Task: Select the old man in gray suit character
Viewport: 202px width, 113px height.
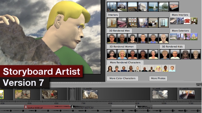Action: (138, 68)
